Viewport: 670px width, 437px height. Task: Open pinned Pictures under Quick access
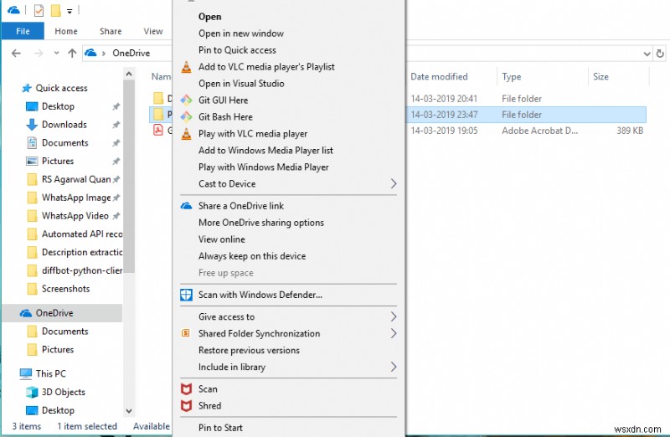pos(58,161)
